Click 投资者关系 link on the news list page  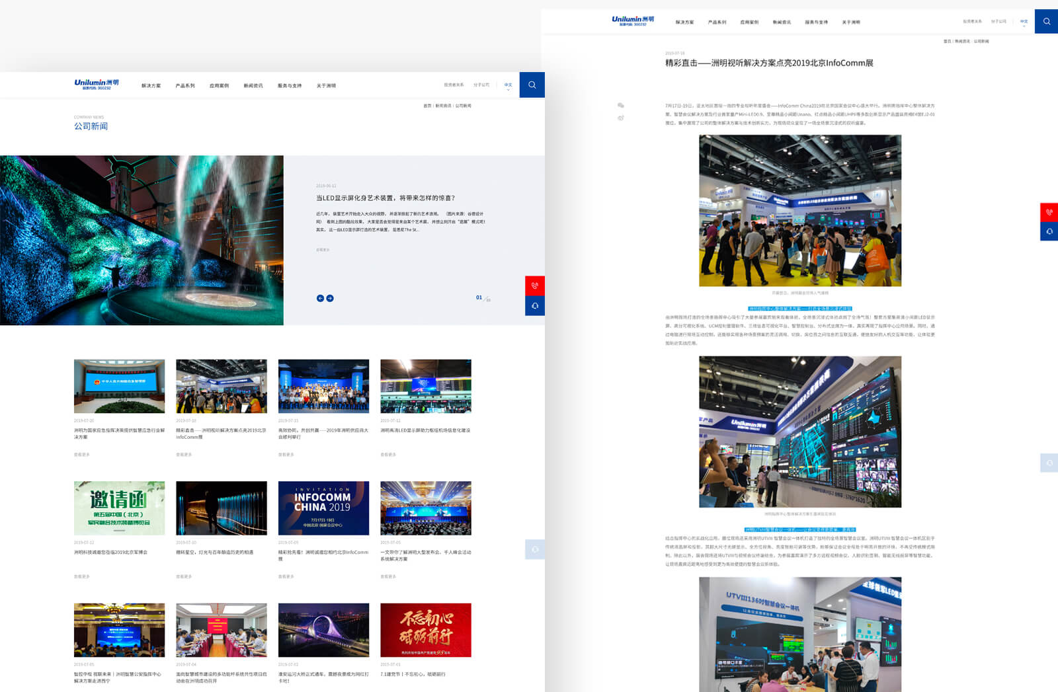[454, 85]
